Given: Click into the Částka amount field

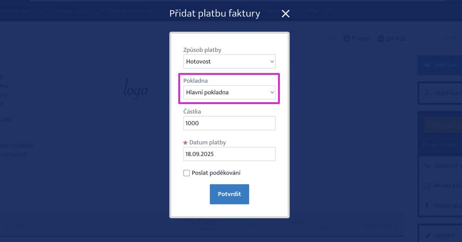Looking at the screenshot, I should coord(229,123).
